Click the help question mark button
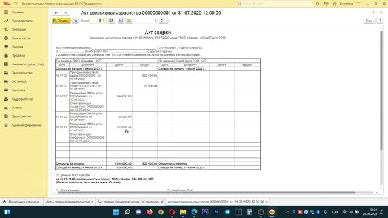This screenshot has height=218, width=388. (x=380, y=21)
